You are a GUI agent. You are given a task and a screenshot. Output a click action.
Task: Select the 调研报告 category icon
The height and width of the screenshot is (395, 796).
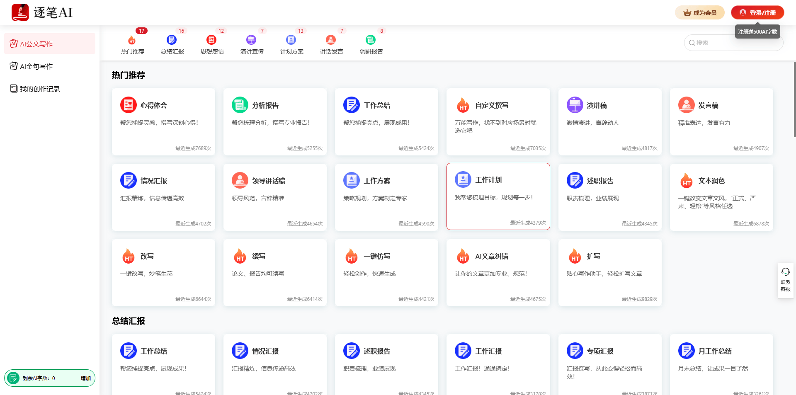click(371, 40)
